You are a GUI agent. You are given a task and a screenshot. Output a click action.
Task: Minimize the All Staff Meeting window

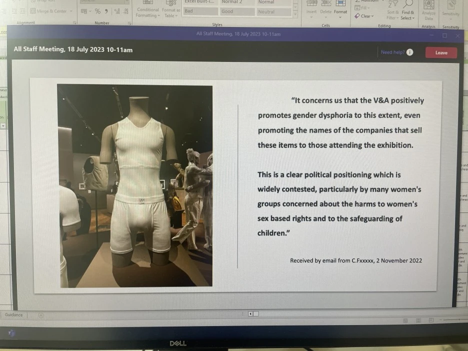point(431,35)
